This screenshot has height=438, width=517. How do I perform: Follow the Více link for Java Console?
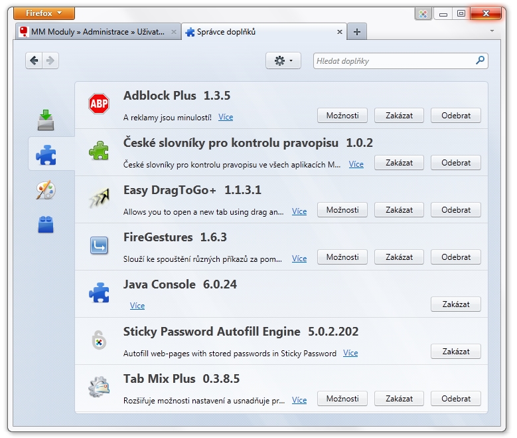137,306
